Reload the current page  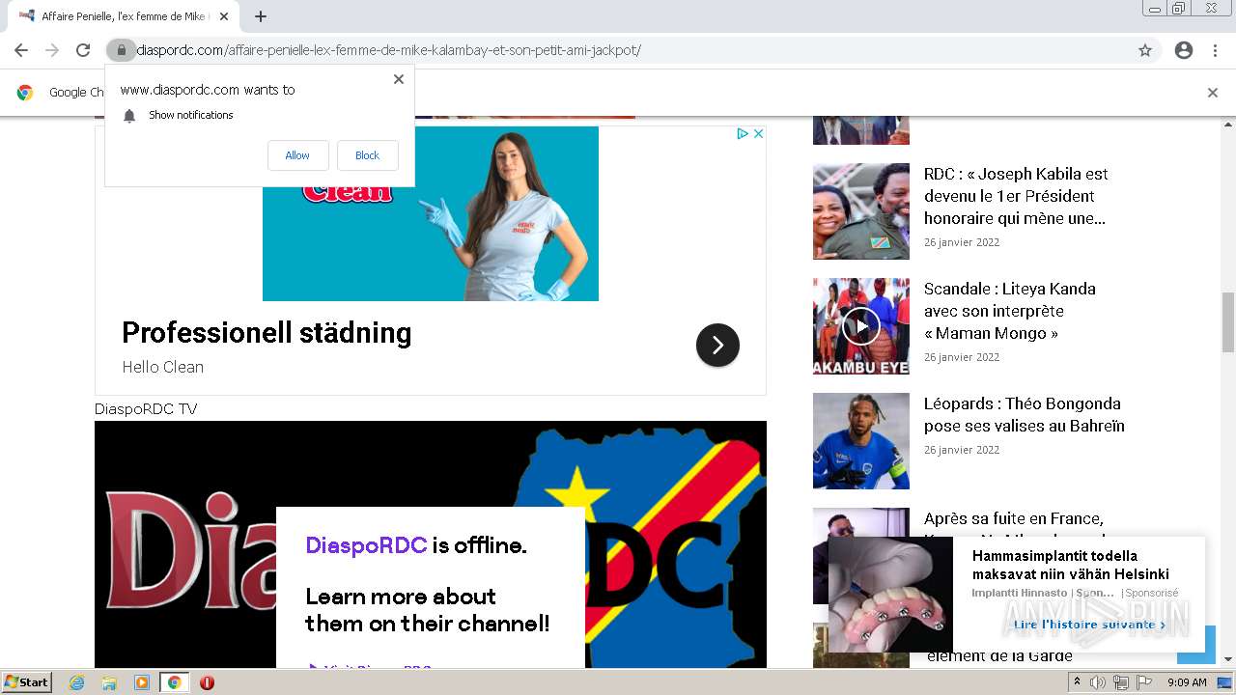click(x=83, y=50)
